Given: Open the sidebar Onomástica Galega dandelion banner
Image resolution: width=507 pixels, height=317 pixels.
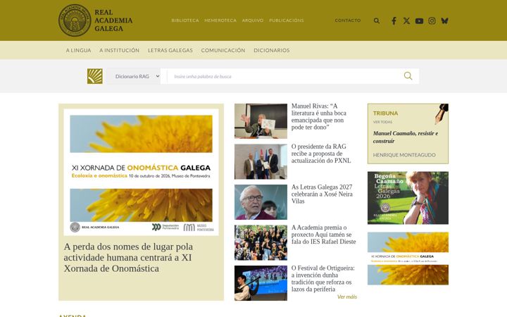Looking at the screenshot, I should pos(408,259).
